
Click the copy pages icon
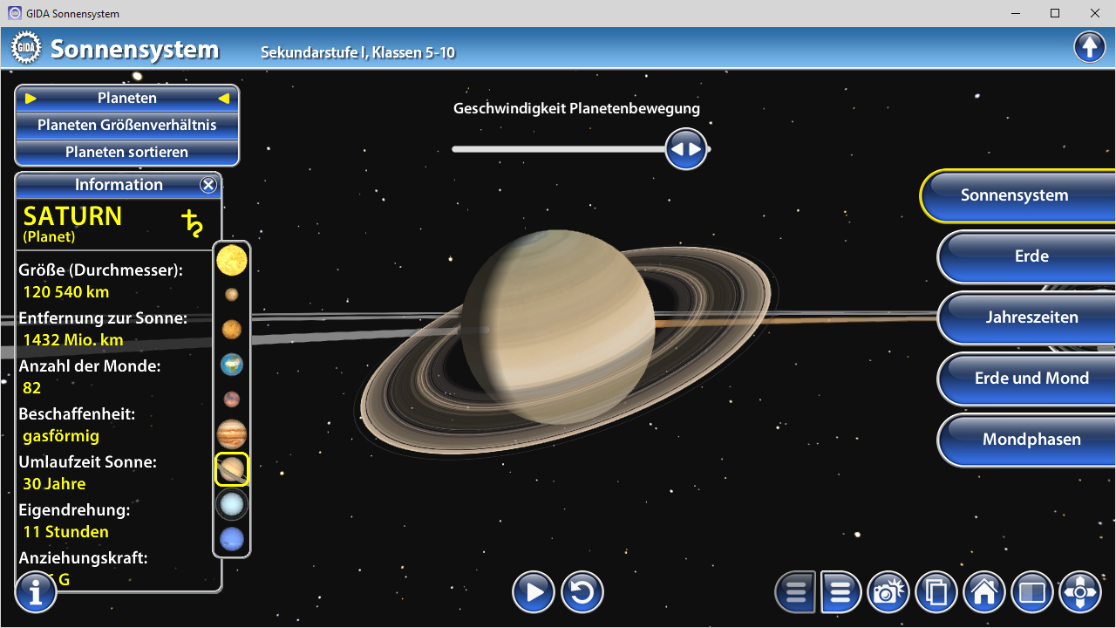coord(936,593)
